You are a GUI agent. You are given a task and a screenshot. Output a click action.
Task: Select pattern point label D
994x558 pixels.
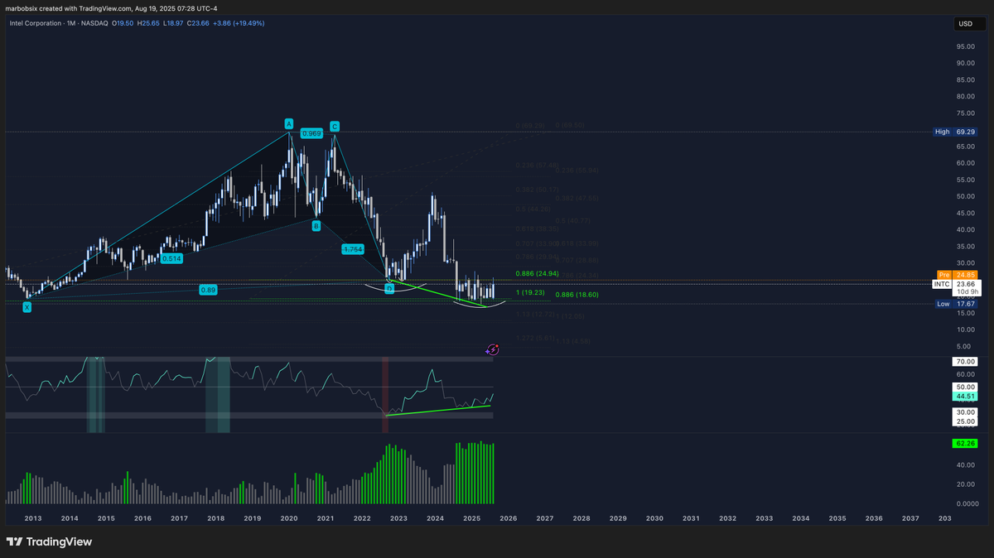389,287
